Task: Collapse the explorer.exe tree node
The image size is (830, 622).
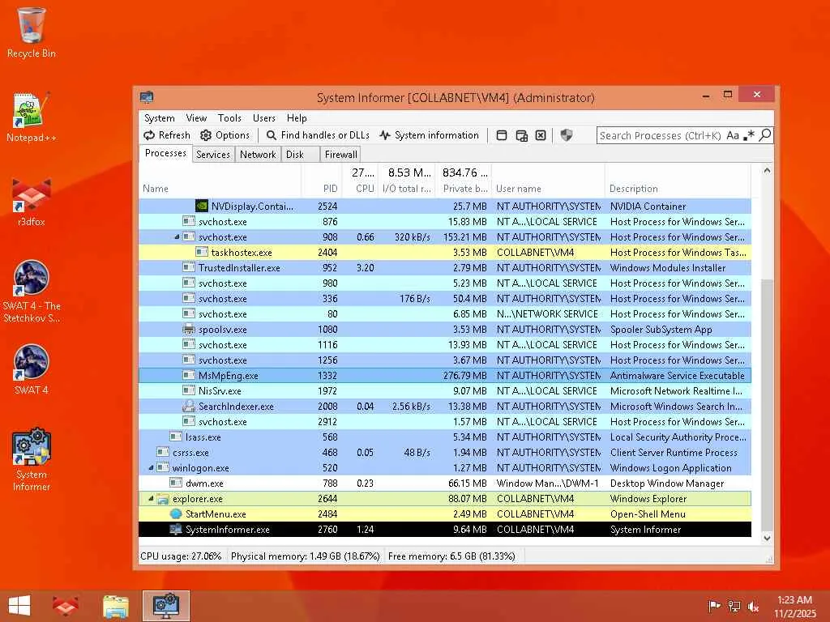Action: pyautogui.click(x=151, y=498)
